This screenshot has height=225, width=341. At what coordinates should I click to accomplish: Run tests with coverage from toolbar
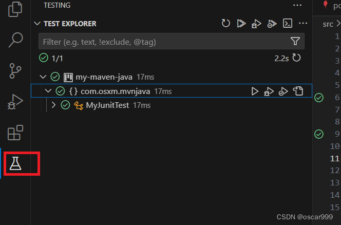coord(272,24)
